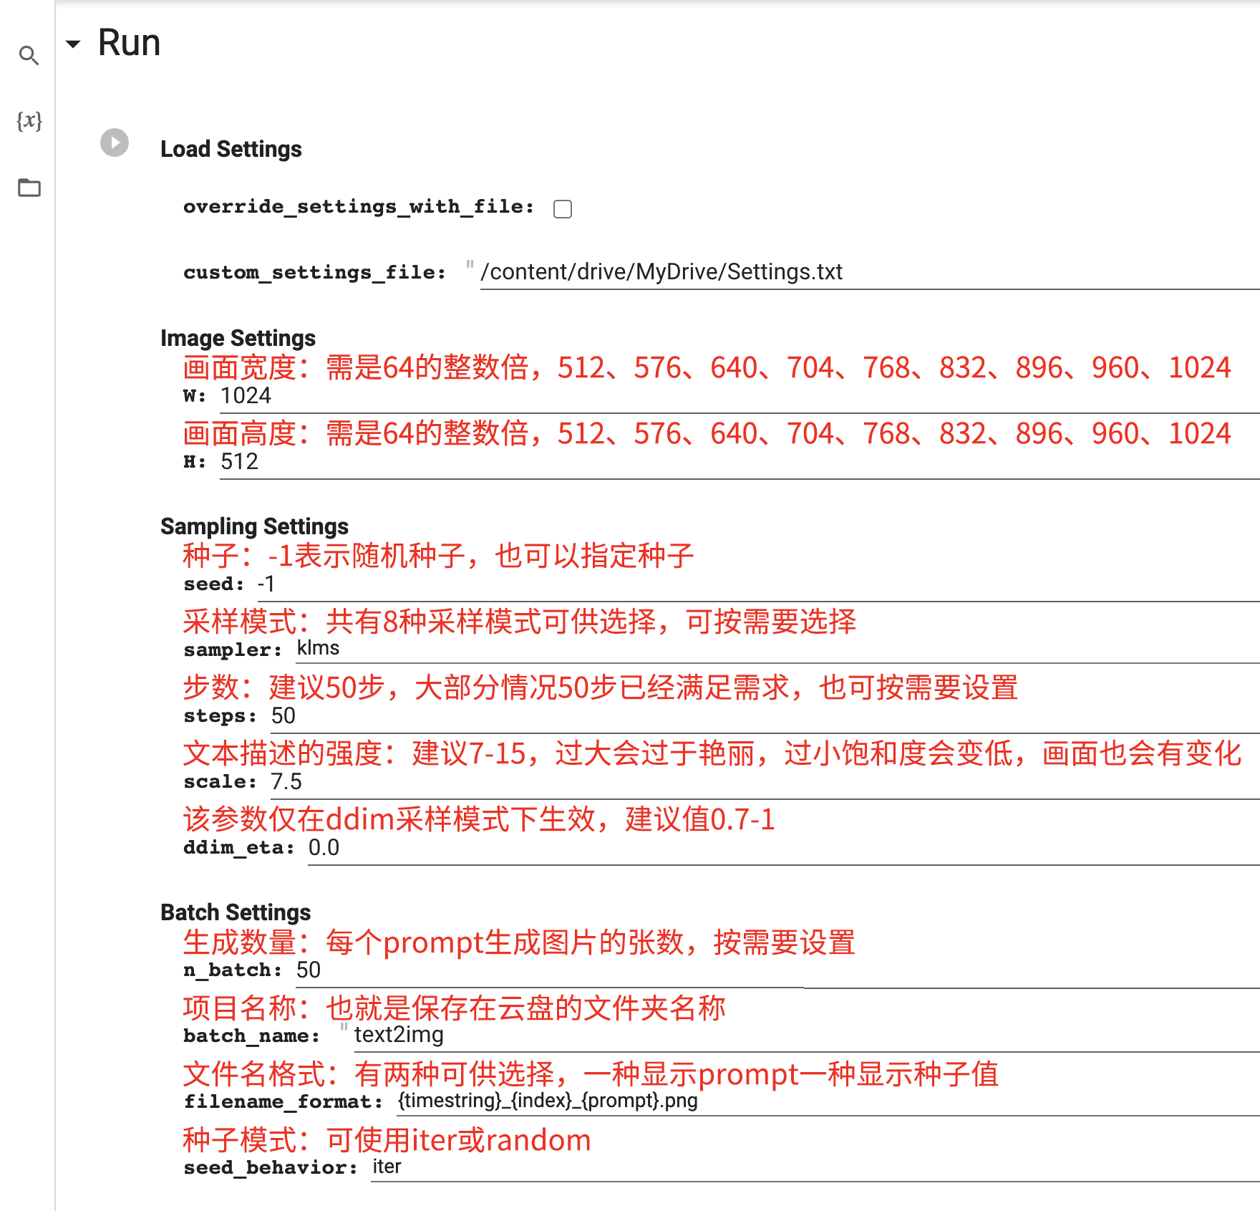Screen dimensions: 1260x1211
Task: Click the ddim_eta label
Action: 239,848
